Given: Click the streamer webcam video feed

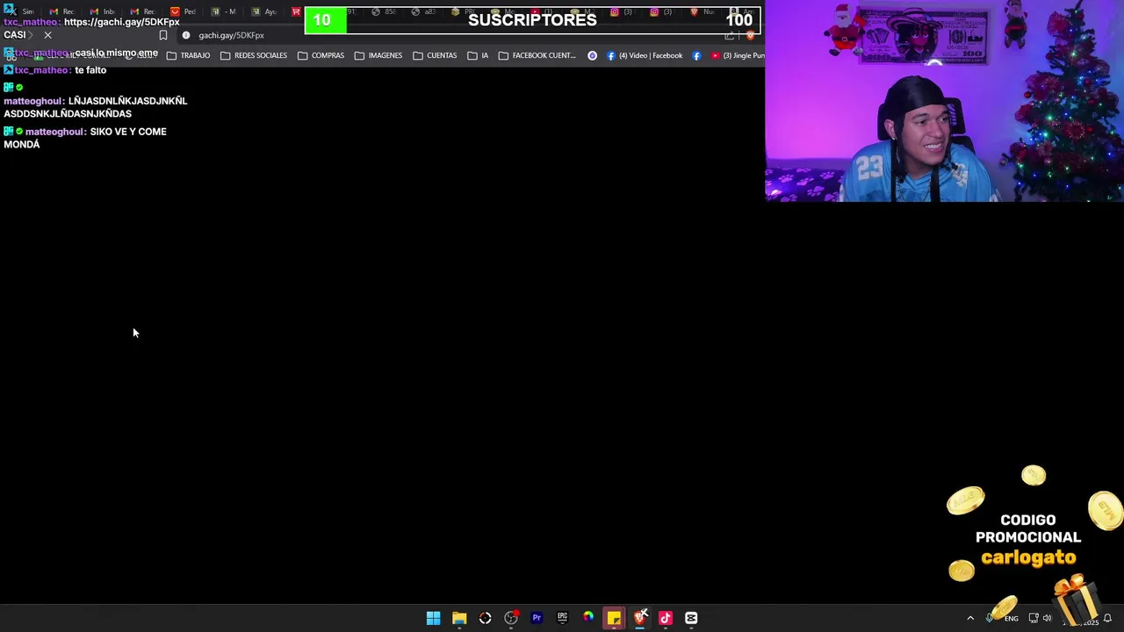Looking at the screenshot, I should click(945, 101).
